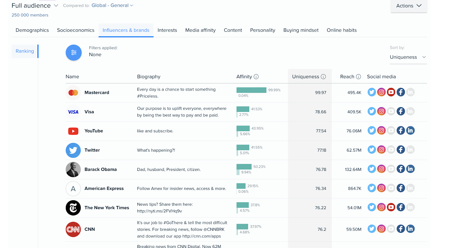Click the Barack Obama profile photo
Viewport: 460px width, 248px height.
coord(73,169)
